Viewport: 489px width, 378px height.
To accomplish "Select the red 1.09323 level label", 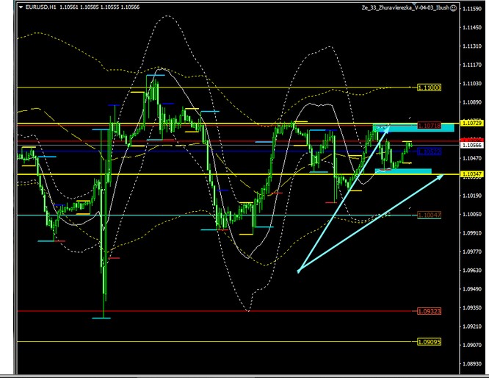I will [x=429, y=311].
